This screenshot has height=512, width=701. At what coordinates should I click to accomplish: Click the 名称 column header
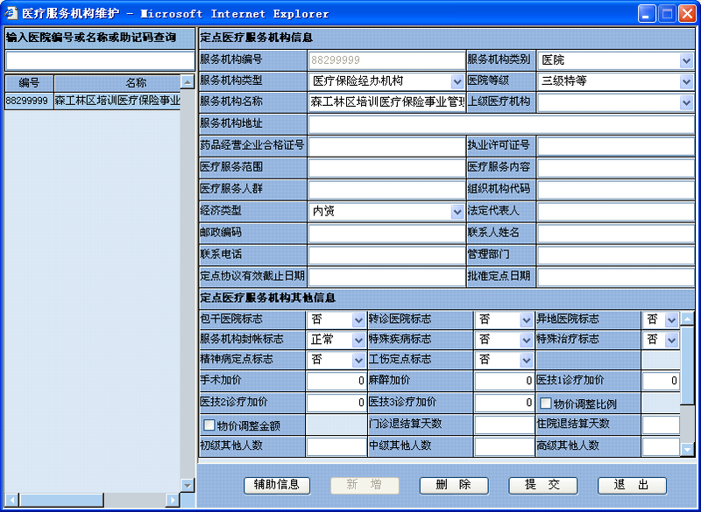pyautogui.click(x=117, y=83)
